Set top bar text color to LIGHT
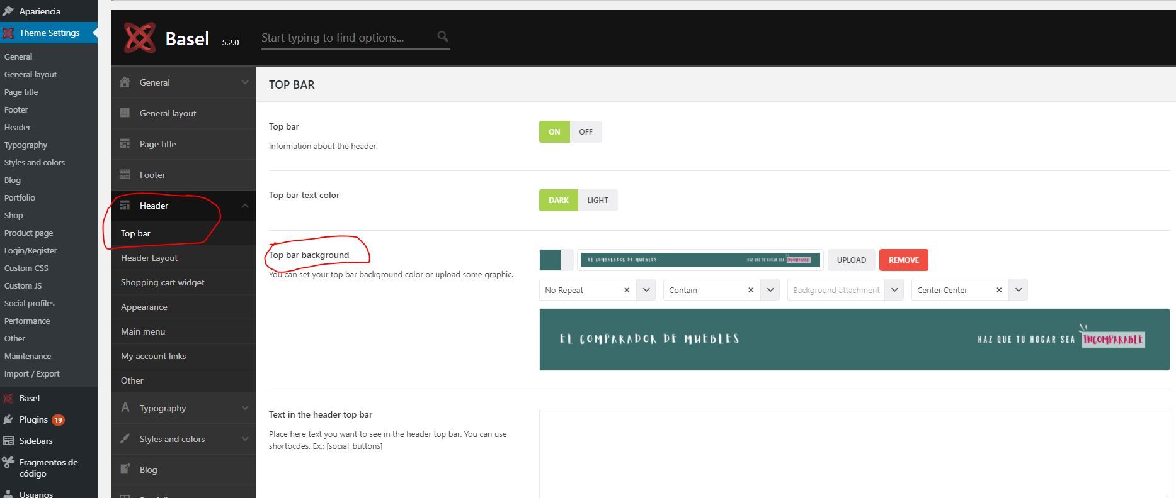This screenshot has width=1176, height=498. click(x=598, y=200)
